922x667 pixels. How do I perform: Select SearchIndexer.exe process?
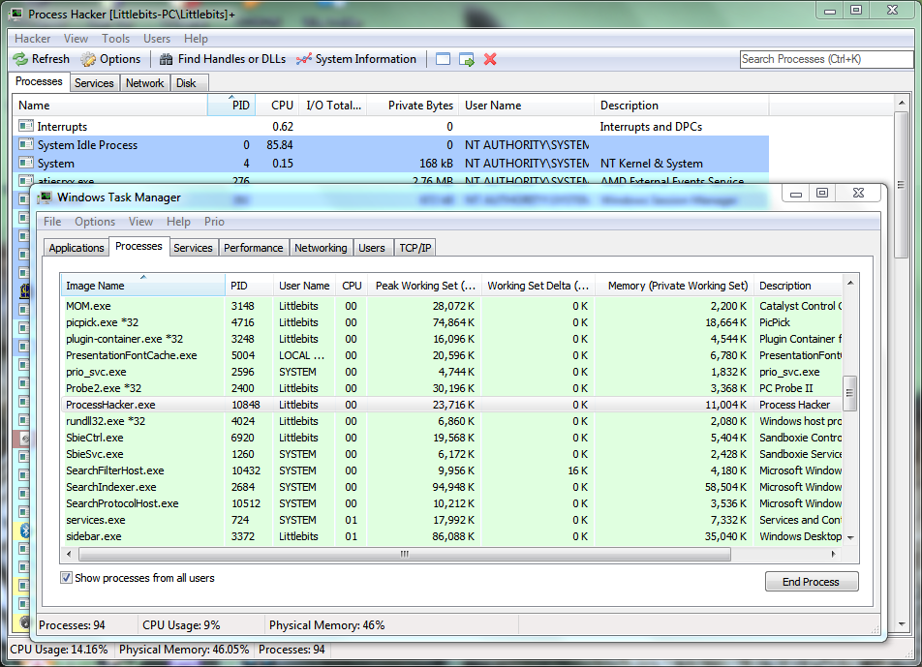click(451, 487)
